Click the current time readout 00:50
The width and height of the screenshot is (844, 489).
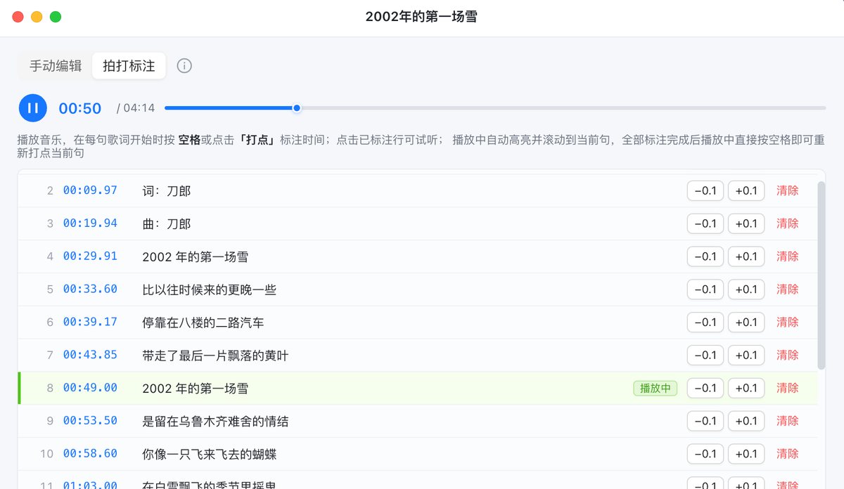(x=80, y=108)
